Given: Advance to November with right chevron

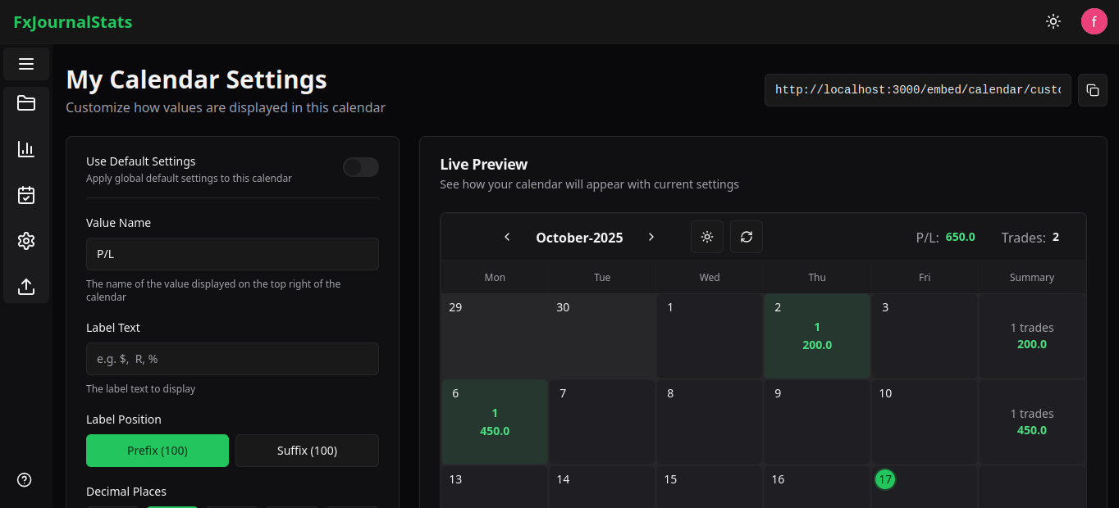Looking at the screenshot, I should click(651, 237).
